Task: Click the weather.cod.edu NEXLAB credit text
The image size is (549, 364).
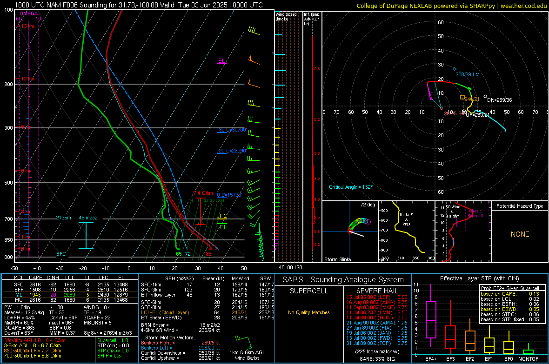Action: pos(452,6)
